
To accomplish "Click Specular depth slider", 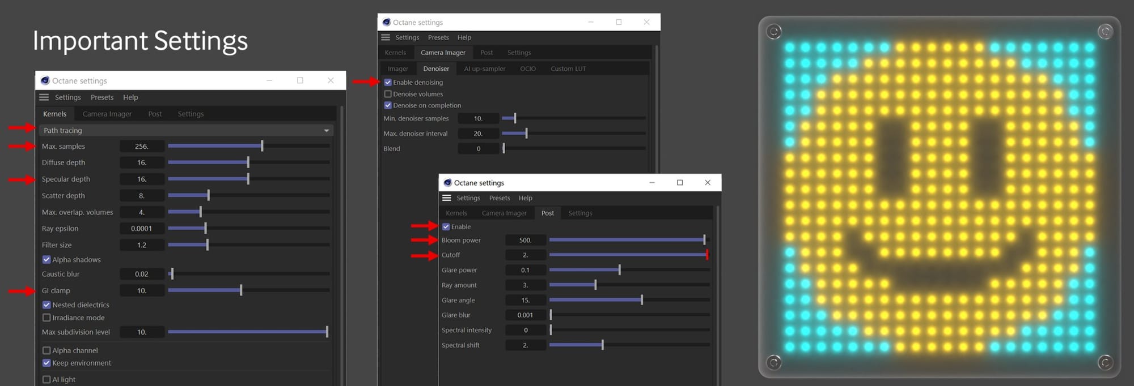I will (249, 179).
